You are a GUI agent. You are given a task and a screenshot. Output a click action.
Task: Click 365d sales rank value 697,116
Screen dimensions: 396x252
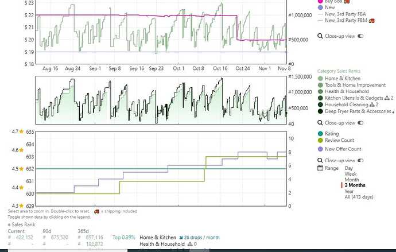(x=94, y=238)
